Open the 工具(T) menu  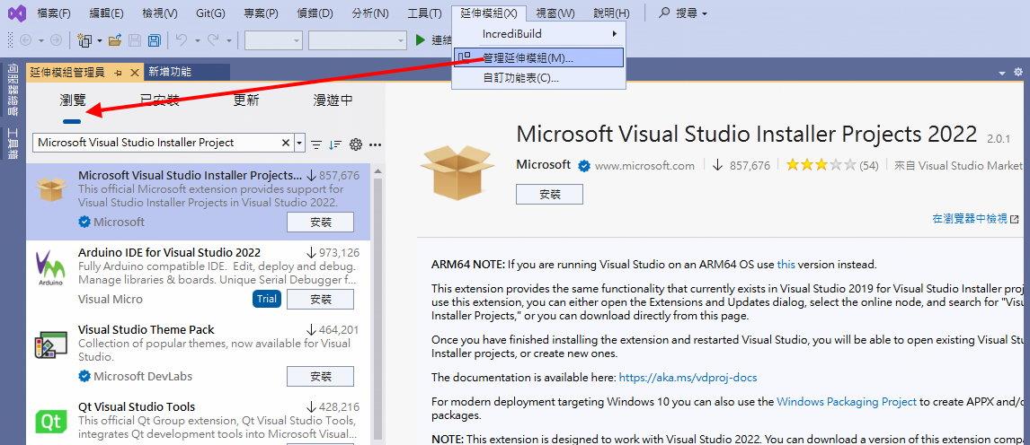(x=424, y=13)
